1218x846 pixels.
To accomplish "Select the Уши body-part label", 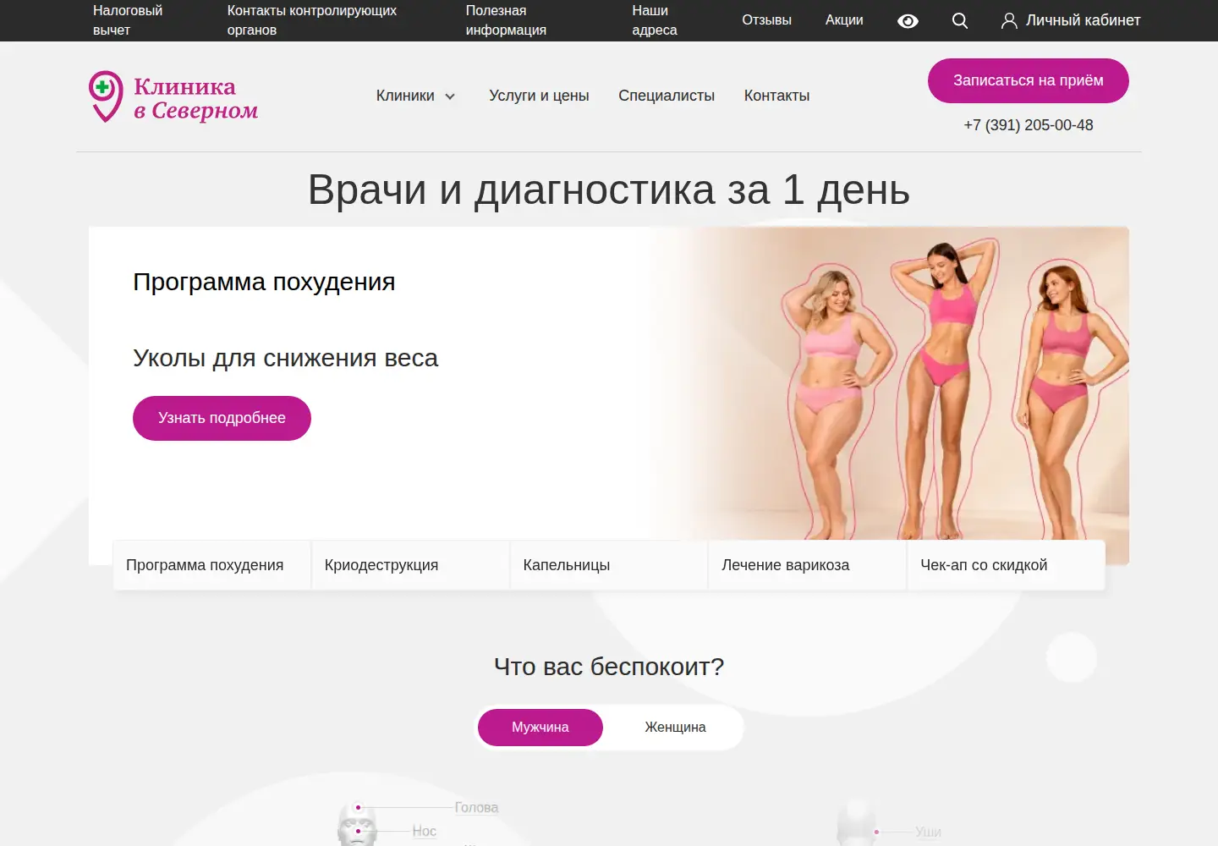I will (928, 832).
